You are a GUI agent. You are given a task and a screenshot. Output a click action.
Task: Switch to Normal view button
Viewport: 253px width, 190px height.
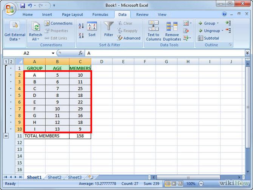point(168,184)
